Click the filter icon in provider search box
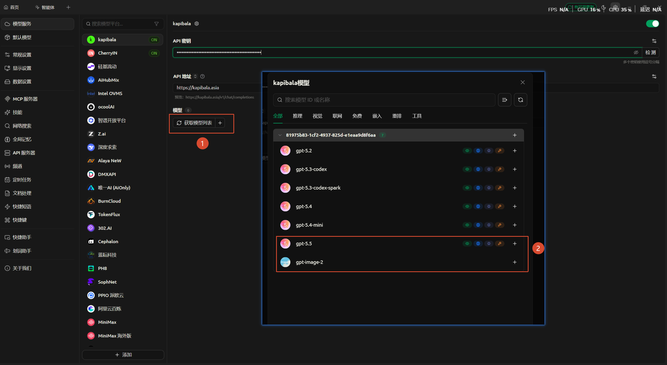This screenshot has width=667, height=365. (156, 24)
